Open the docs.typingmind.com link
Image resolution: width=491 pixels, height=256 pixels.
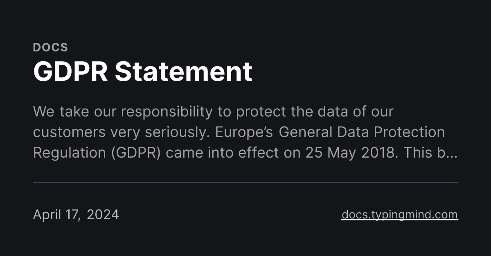[x=400, y=214]
